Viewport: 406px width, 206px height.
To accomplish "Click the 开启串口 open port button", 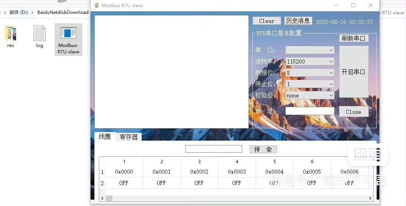I will [354, 72].
